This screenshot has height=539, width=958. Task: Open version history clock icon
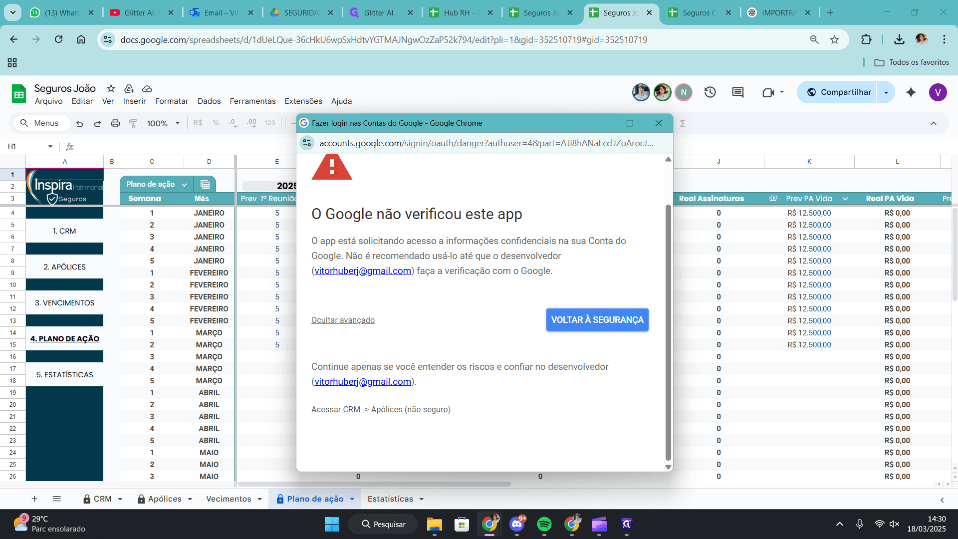pyautogui.click(x=710, y=92)
